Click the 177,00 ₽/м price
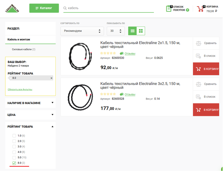 [x=111, y=109]
